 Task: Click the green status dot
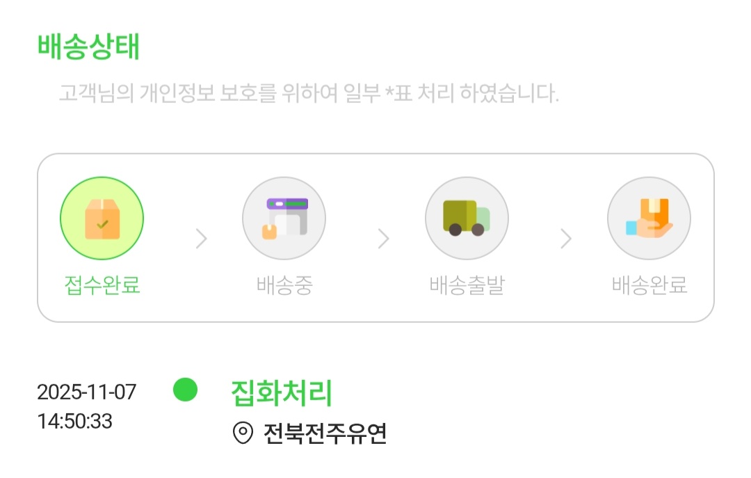coord(185,390)
